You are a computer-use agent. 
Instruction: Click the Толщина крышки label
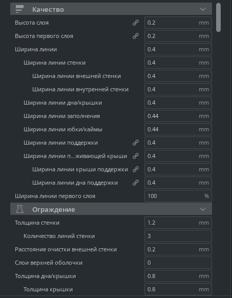(48, 289)
